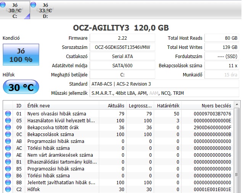Image resolution: width=243 pixels, height=193 pixels.
Task: Click the serial number field OCZ-6GDKG56T13546VMW
Action: click(122, 47)
